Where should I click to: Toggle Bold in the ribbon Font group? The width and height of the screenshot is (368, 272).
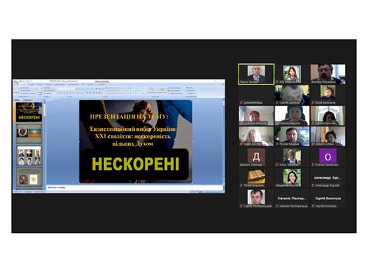58,93
